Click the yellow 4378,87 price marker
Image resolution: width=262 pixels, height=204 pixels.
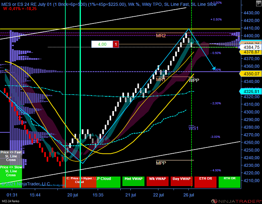pyautogui.click(x=250, y=52)
